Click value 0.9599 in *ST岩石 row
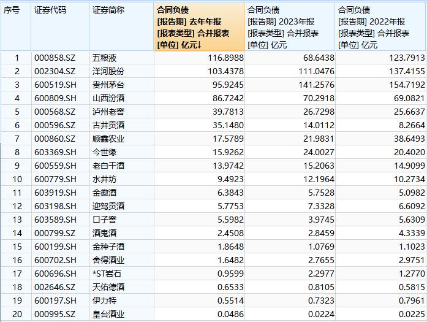427x322 pixels. 231,274
